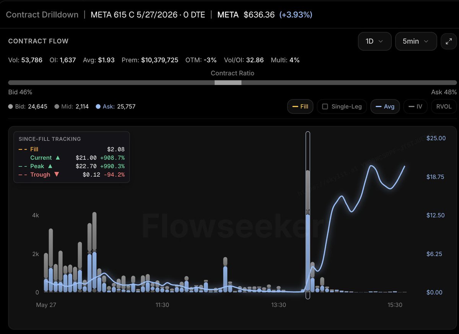Click the META $636.36 price
459x334 pixels.
246,15
